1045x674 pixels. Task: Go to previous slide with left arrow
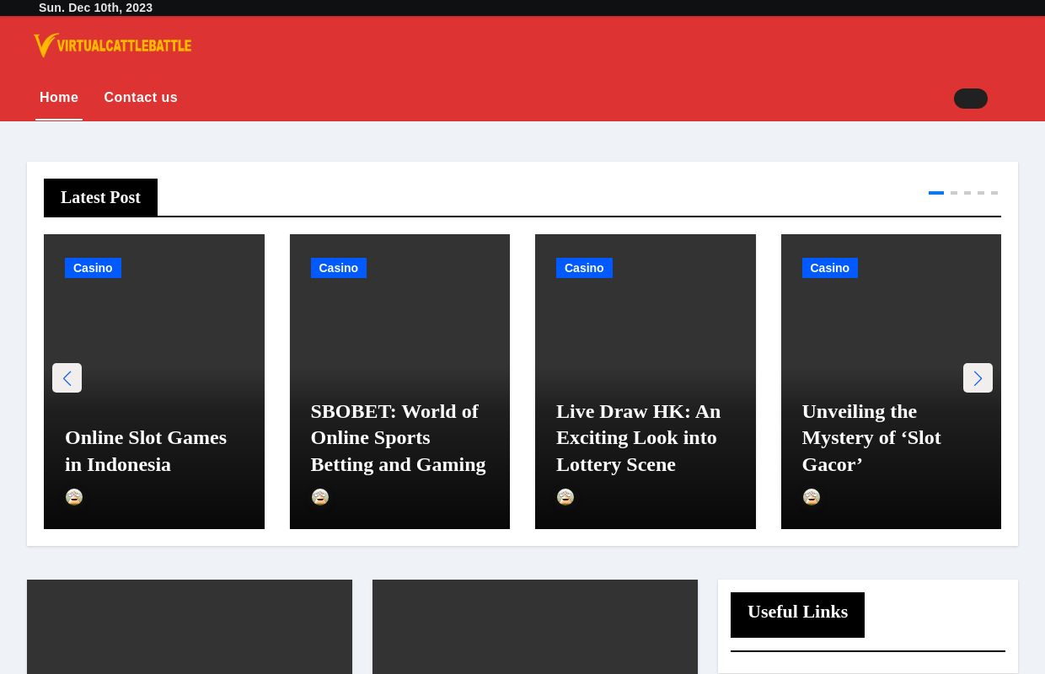click(67, 378)
